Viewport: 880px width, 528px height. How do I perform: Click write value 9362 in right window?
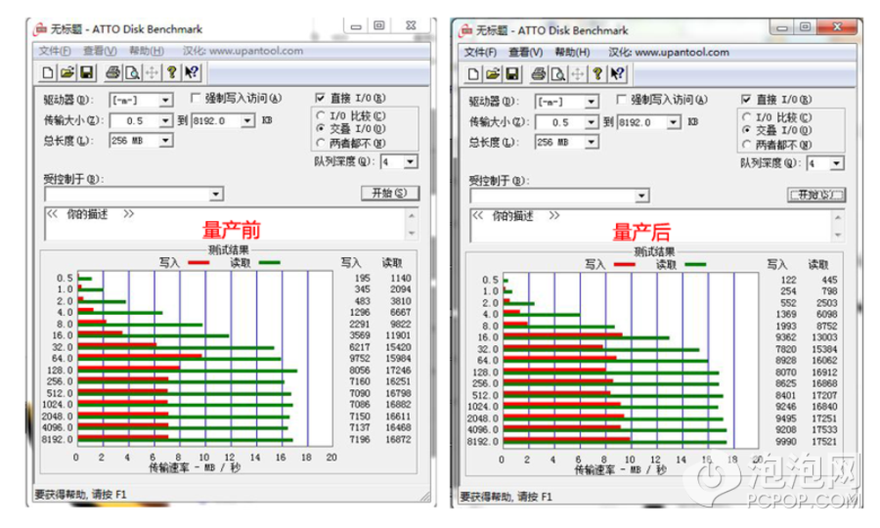coord(786,337)
